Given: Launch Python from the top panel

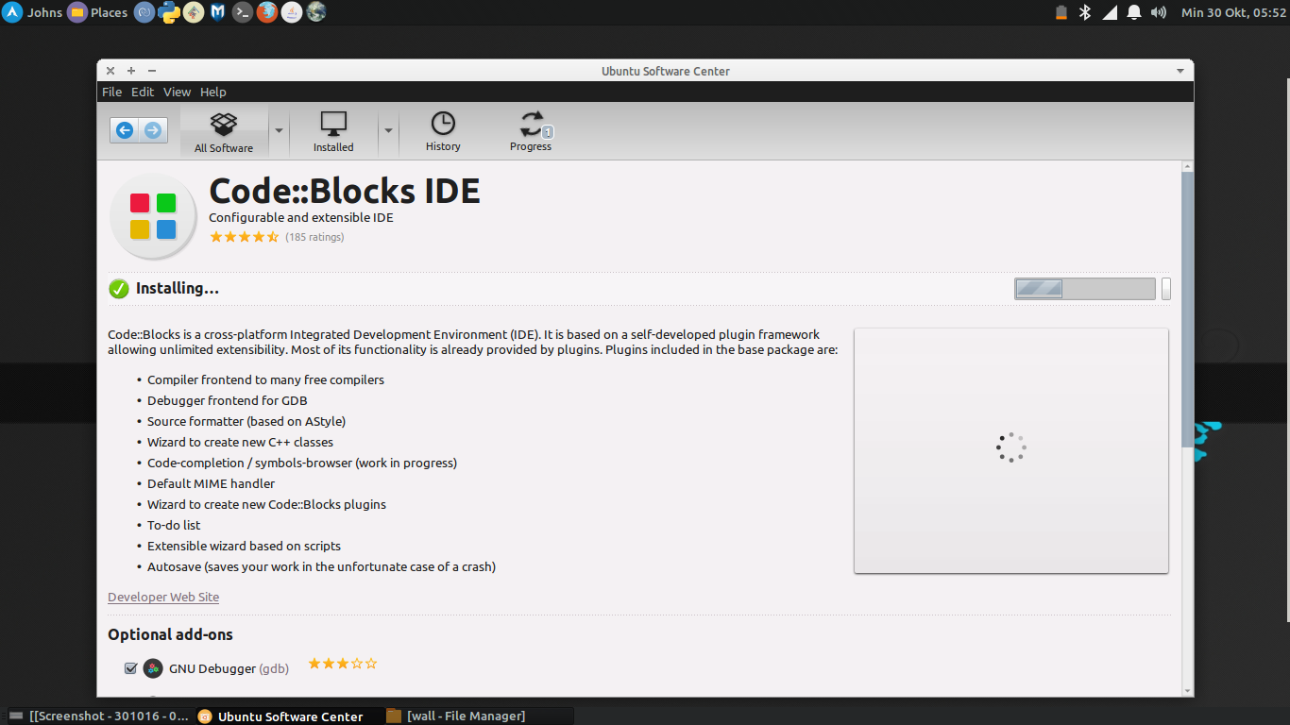Looking at the screenshot, I should click(x=168, y=12).
